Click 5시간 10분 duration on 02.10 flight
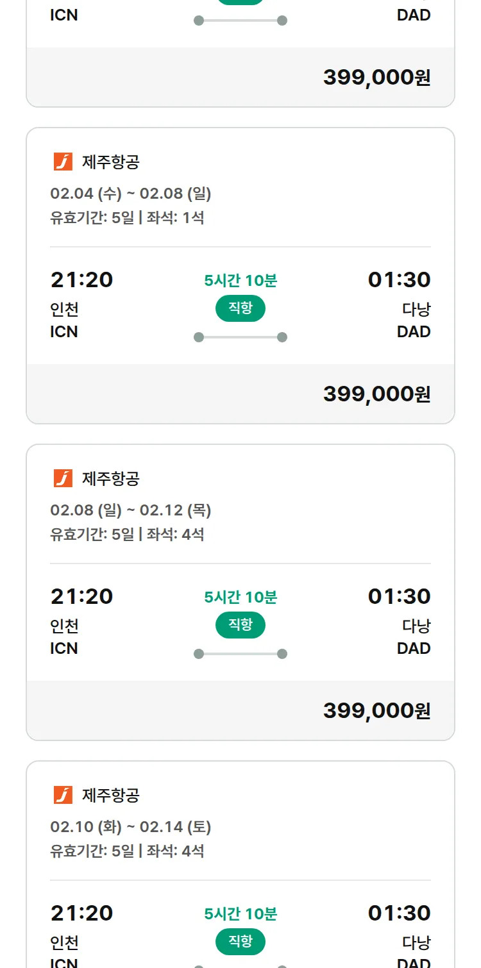This screenshot has height=968, width=481. (240, 914)
